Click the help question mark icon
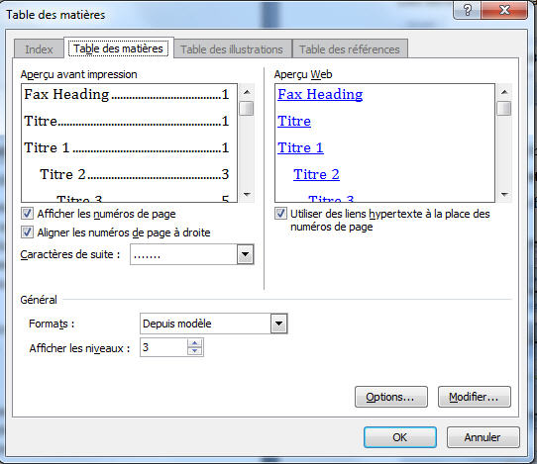This screenshot has height=464, width=537. pyautogui.click(x=467, y=10)
